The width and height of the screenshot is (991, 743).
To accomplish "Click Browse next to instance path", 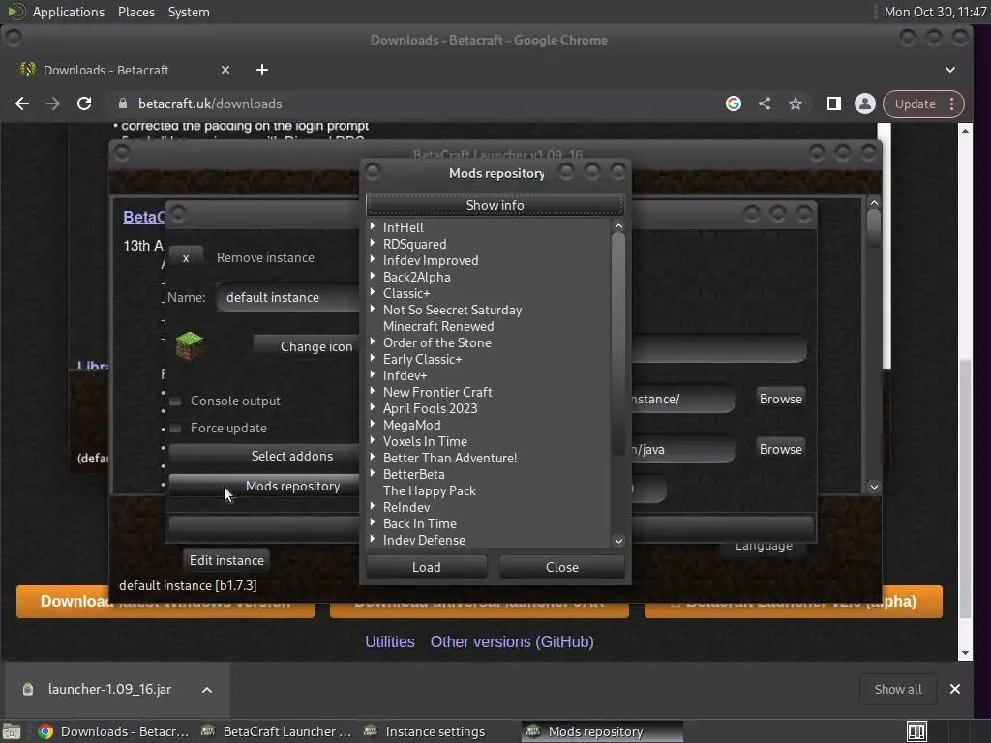I will pos(781,399).
